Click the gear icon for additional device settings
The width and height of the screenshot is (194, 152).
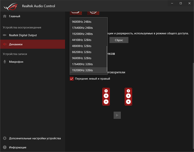coord(5,138)
